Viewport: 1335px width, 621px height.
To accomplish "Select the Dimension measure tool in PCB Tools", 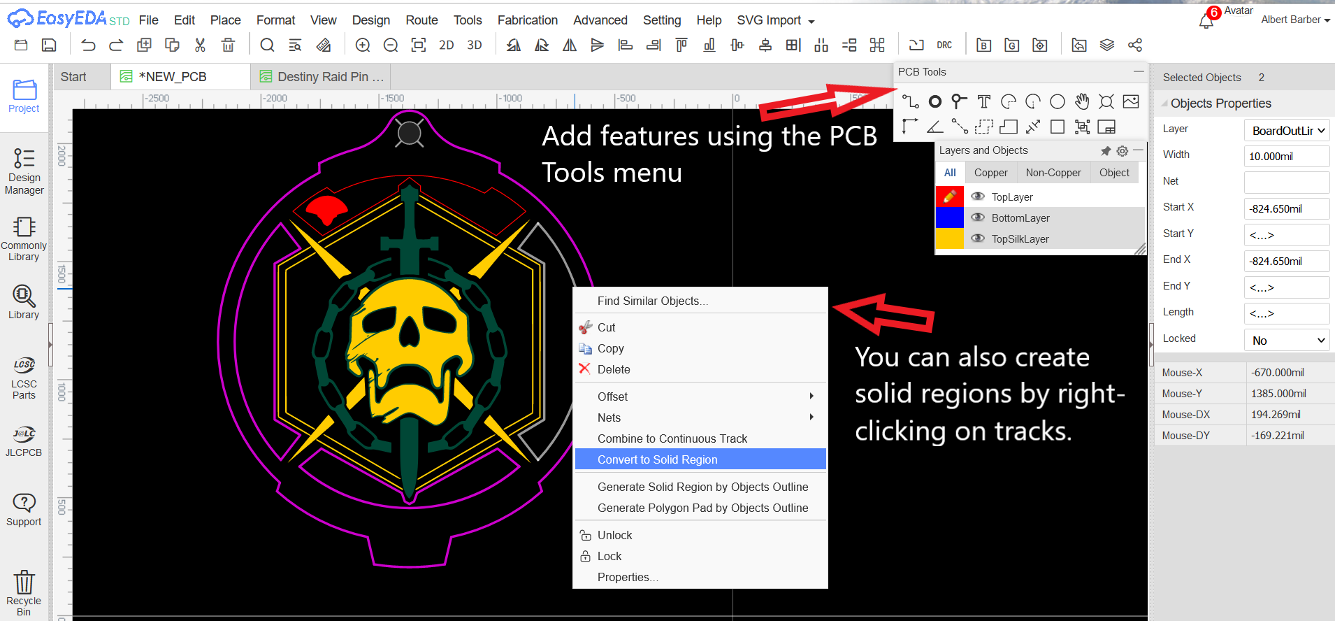I will coord(1033,127).
